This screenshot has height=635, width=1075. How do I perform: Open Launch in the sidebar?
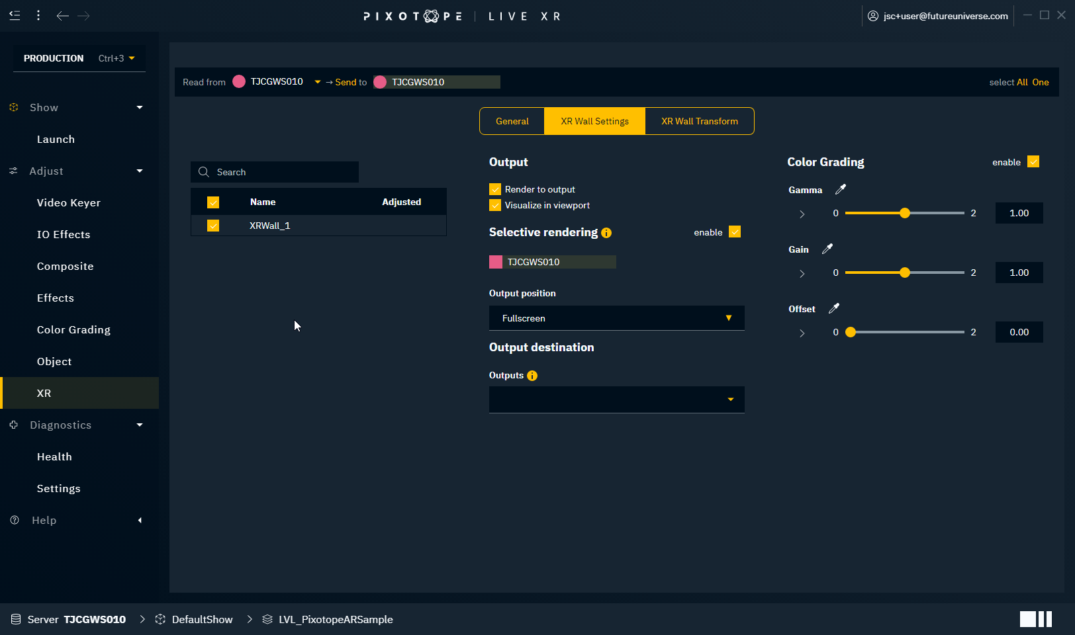coord(56,139)
